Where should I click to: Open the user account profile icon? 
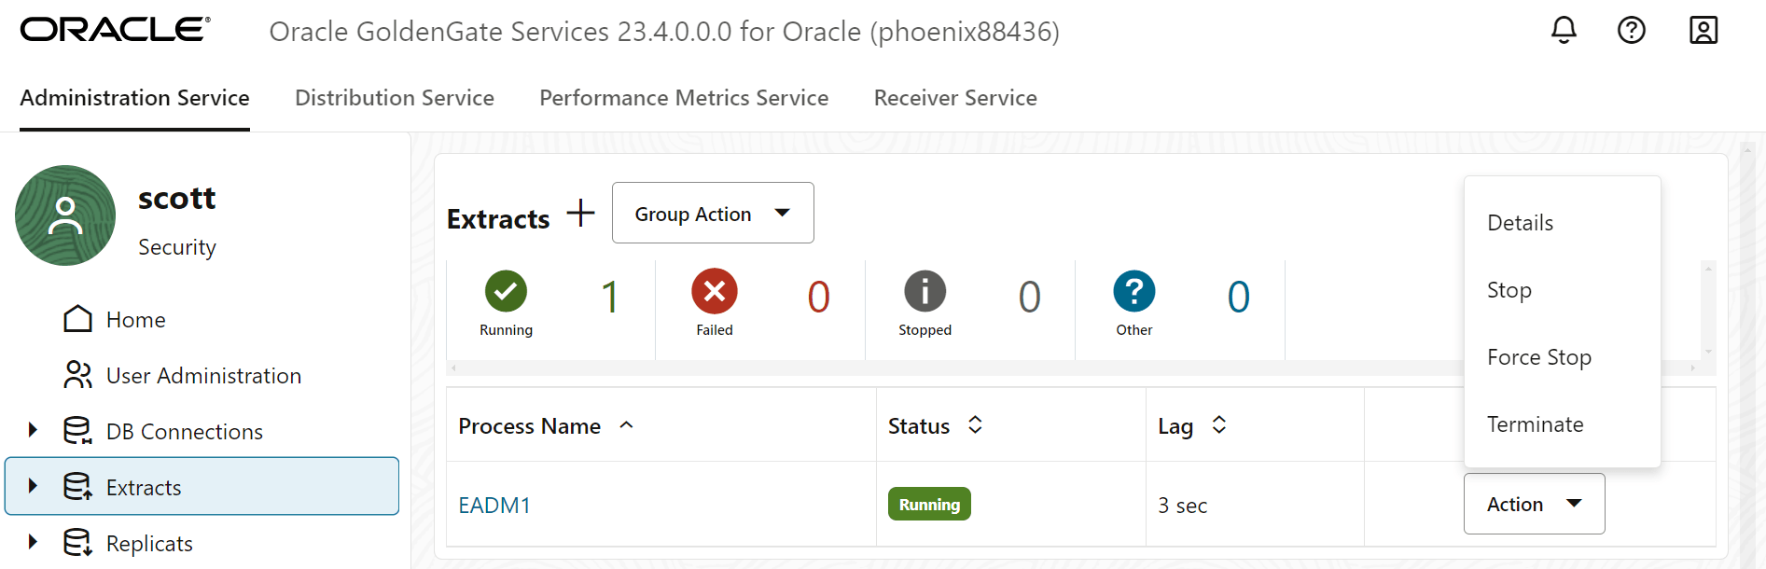1703,31
